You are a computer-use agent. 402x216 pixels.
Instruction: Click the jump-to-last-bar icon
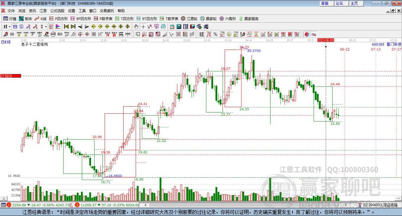pos(73,27)
